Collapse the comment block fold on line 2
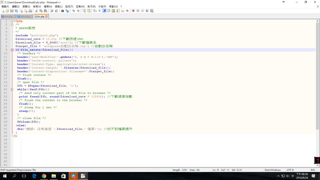 [x=12, y=25]
